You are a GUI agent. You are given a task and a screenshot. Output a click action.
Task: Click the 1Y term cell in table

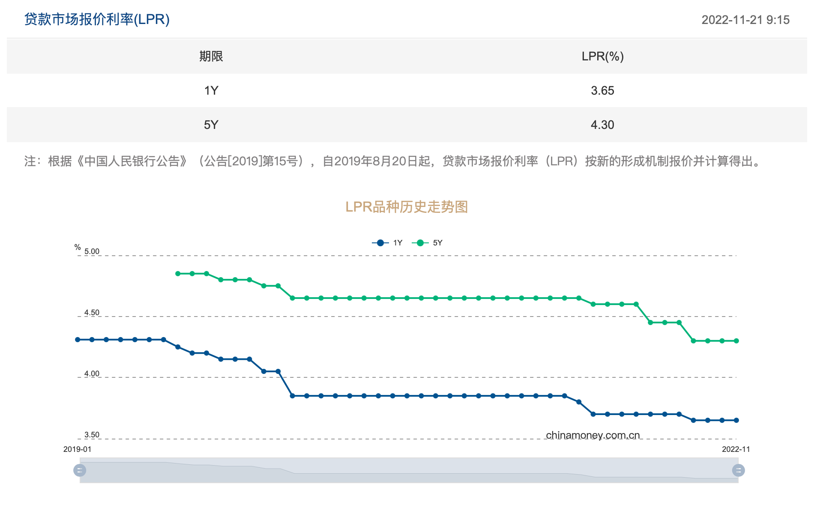(x=211, y=90)
